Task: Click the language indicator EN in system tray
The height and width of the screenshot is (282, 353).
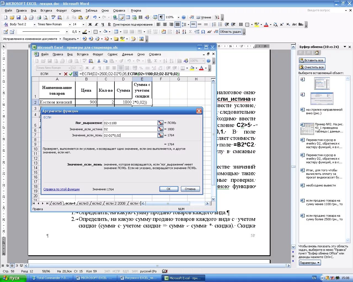Action: click(x=314, y=278)
